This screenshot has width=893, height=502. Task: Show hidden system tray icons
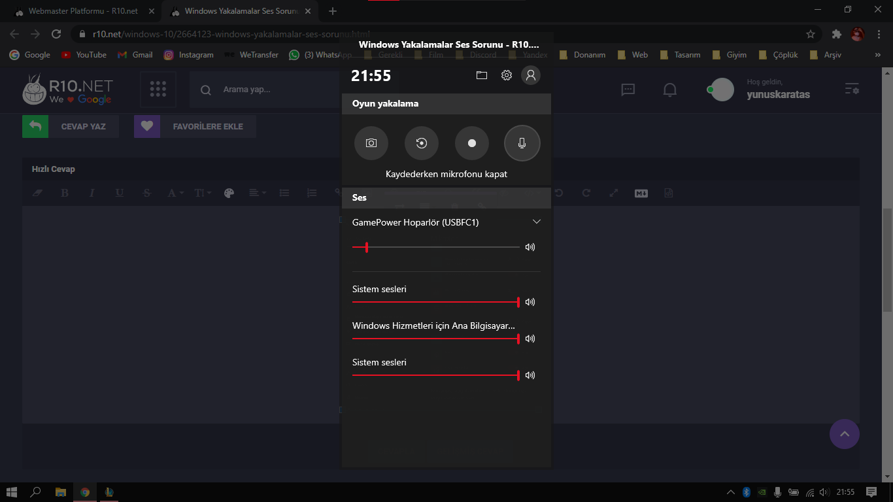tap(730, 492)
